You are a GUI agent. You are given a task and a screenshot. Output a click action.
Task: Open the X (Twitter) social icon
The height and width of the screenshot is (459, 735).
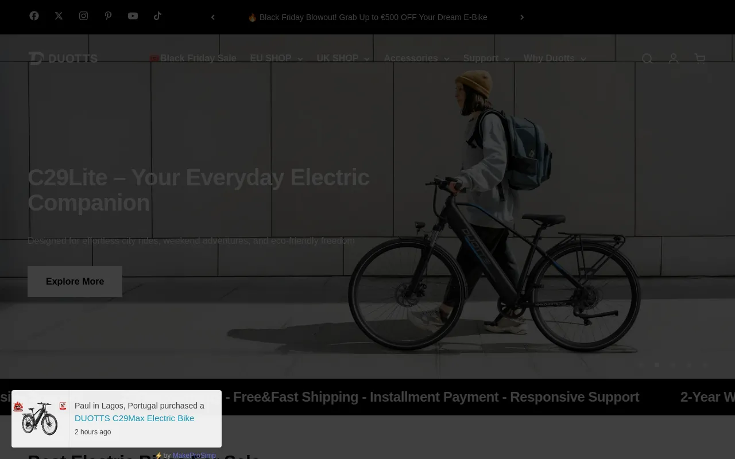coord(59,16)
